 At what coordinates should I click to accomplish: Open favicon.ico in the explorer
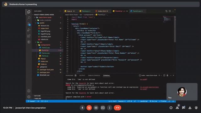tap(45, 26)
